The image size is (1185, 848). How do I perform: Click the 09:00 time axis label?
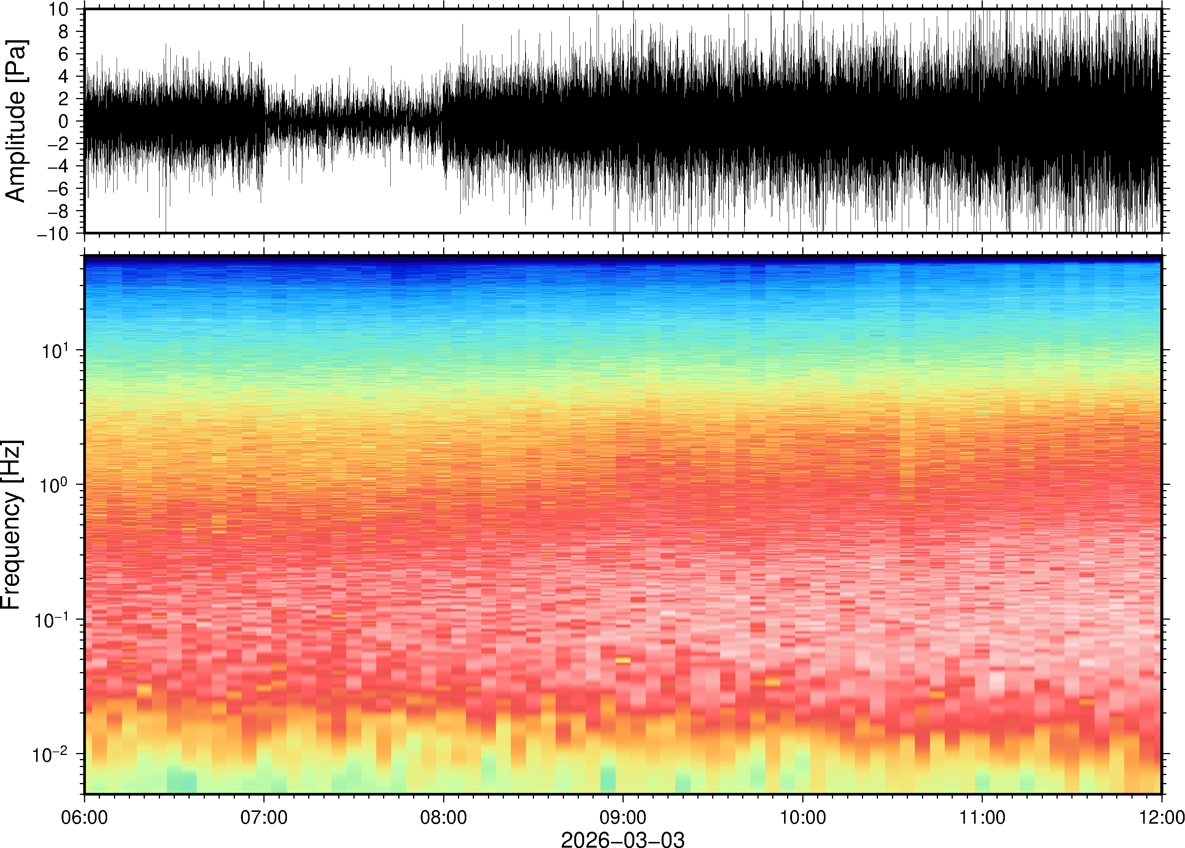pyautogui.click(x=623, y=817)
